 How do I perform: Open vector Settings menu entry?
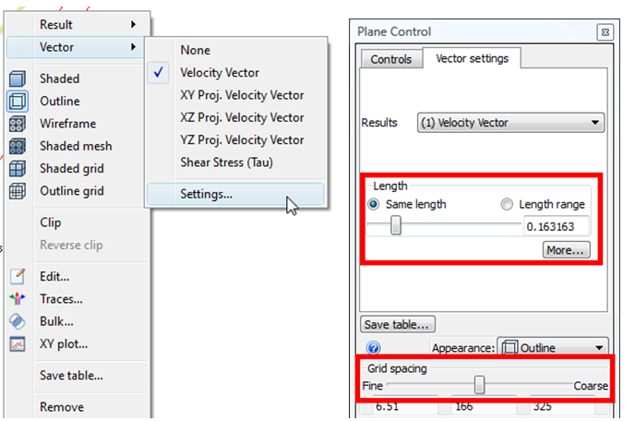pyautogui.click(x=207, y=194)
